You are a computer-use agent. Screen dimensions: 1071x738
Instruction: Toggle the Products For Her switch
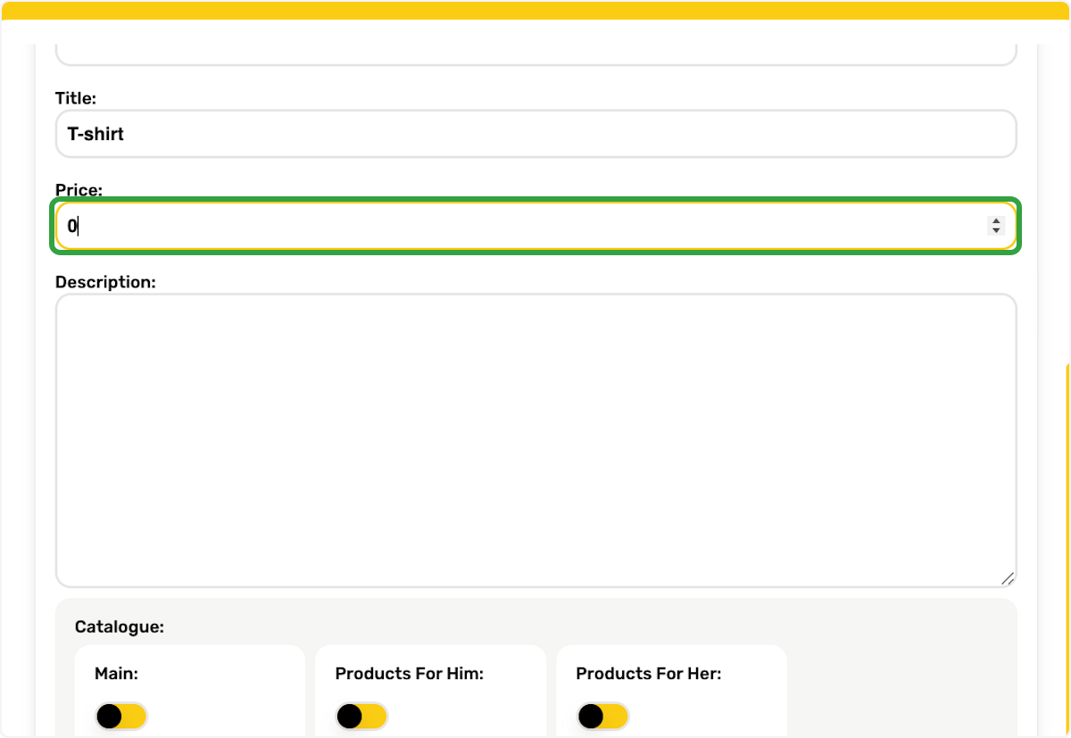(603, 716)
